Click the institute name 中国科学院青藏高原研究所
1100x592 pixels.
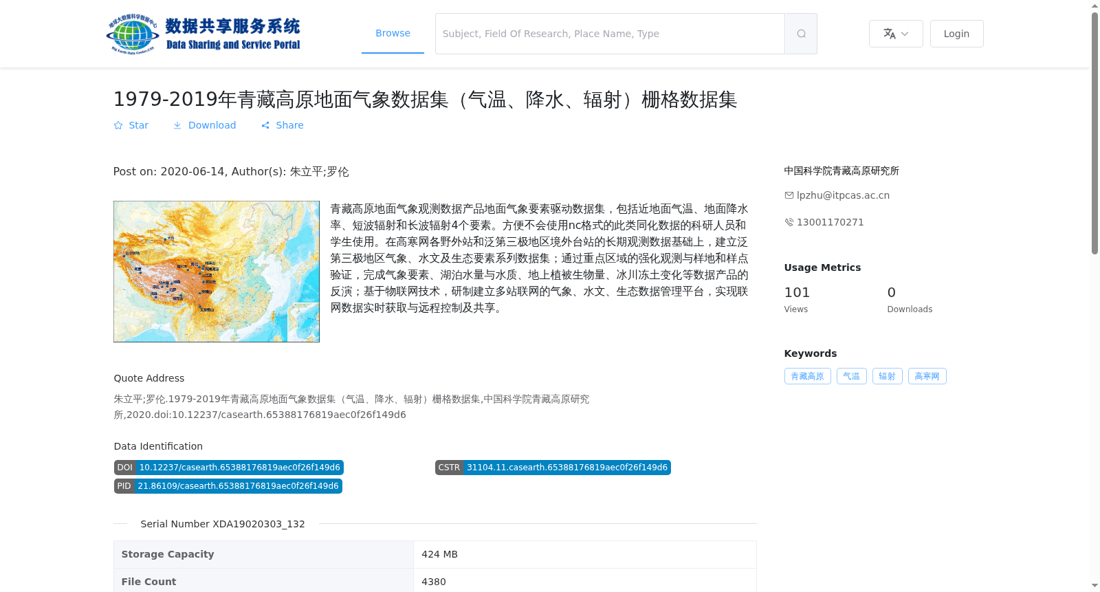(x=841, y=171)
